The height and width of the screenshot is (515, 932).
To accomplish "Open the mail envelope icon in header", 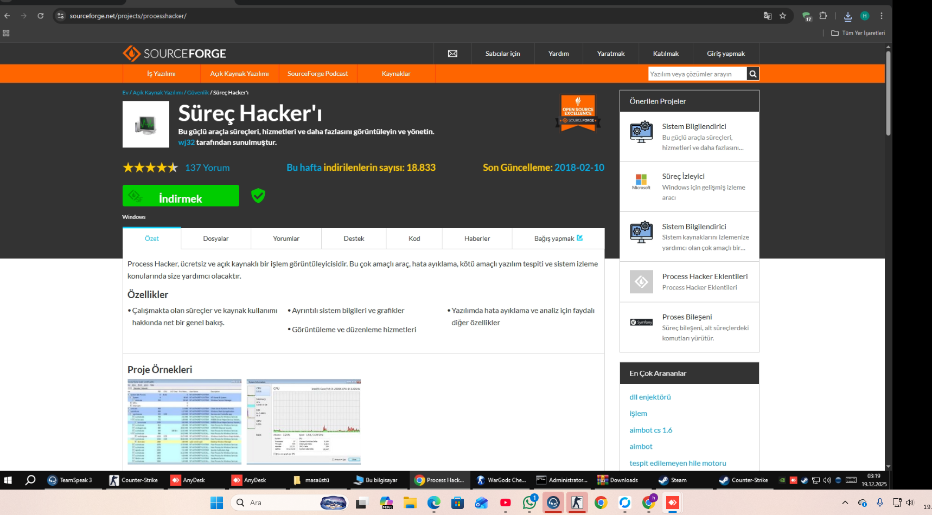I will [452, 54].
